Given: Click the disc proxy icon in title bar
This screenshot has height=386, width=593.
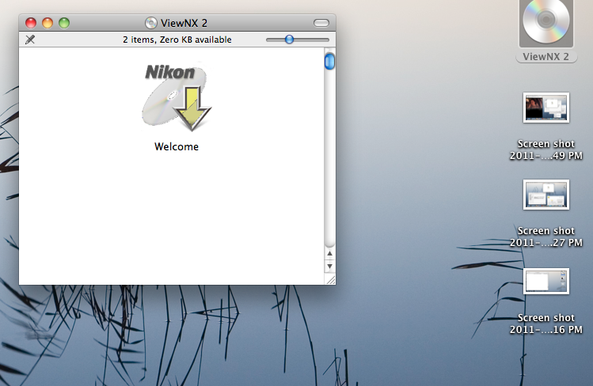Looking at the screenshot, I should click(151, 23).
